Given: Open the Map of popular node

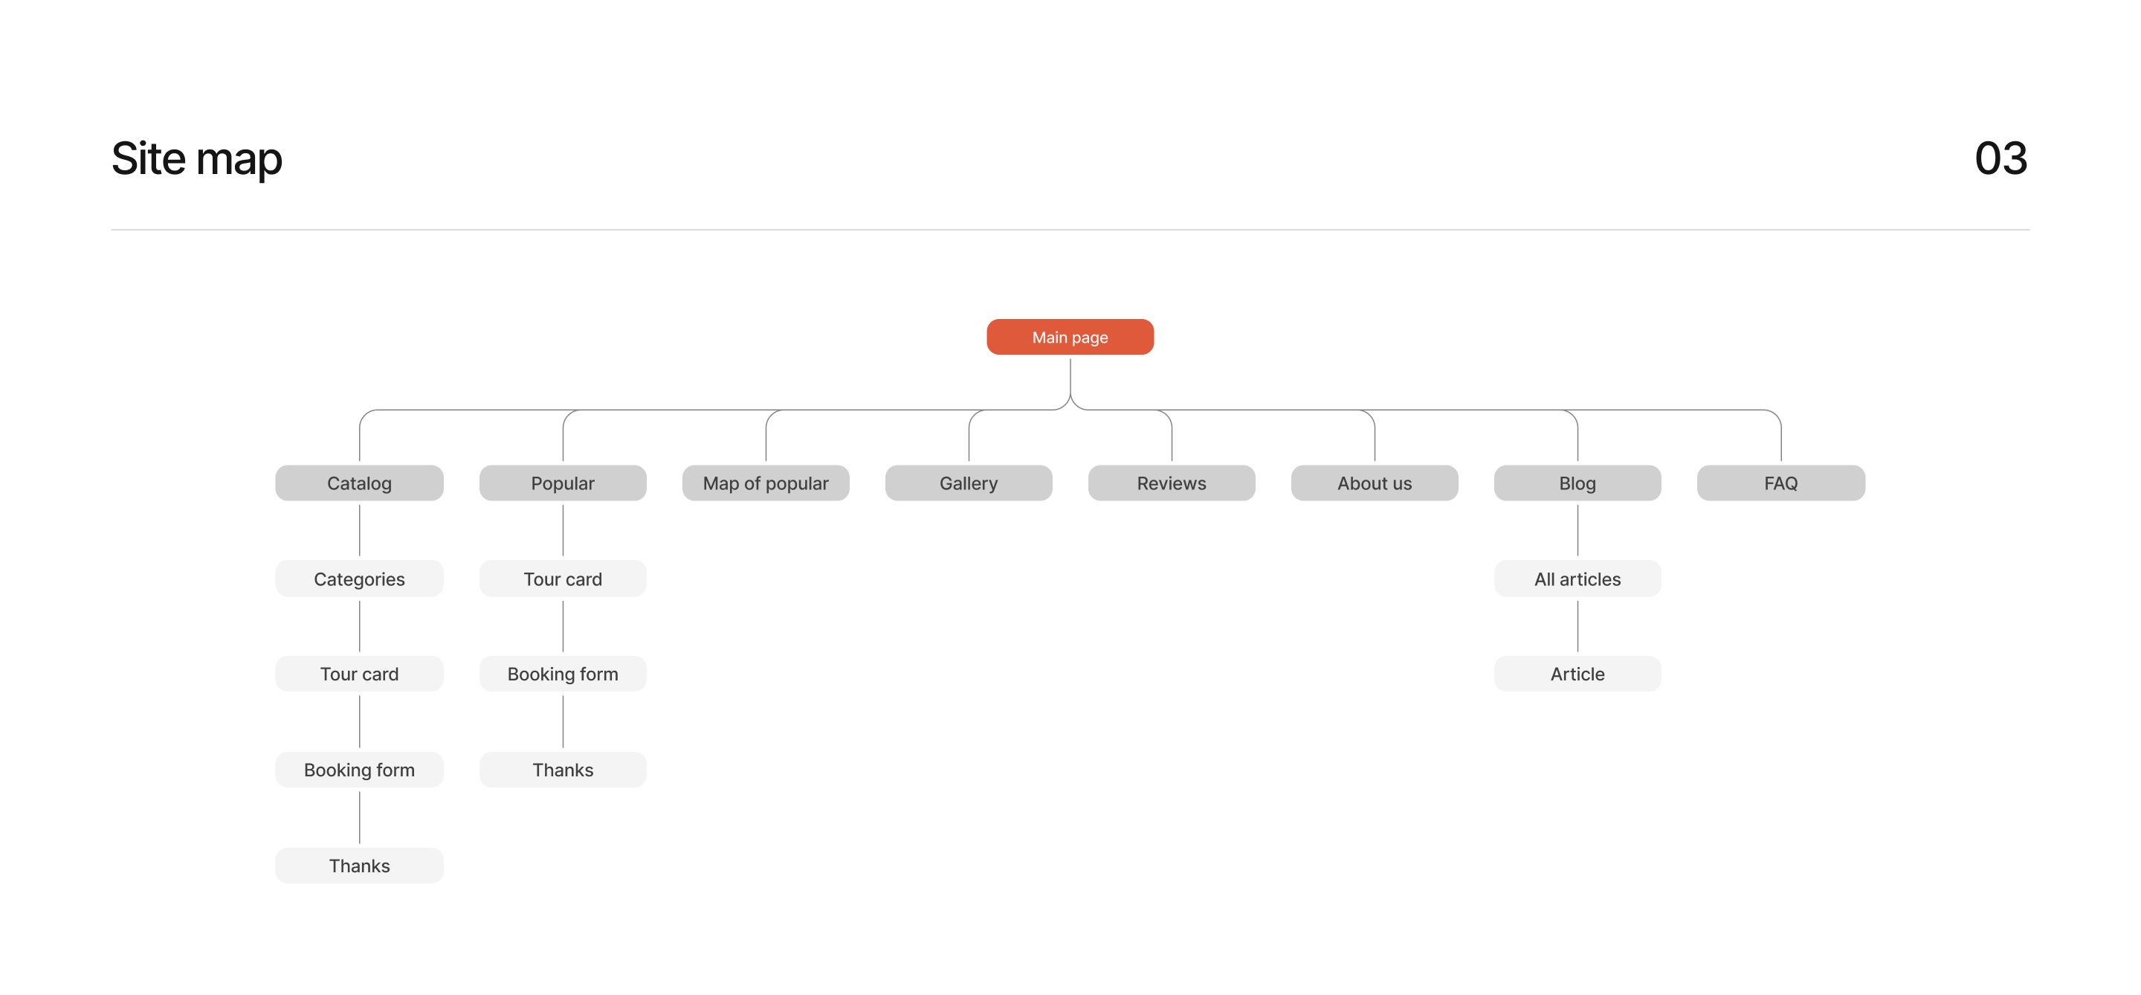Looking at the screenshot, I should click(x=766, y=483).
